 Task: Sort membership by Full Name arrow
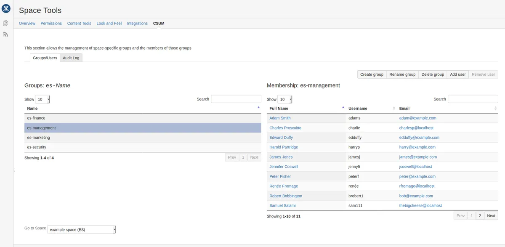coord(343,108)
